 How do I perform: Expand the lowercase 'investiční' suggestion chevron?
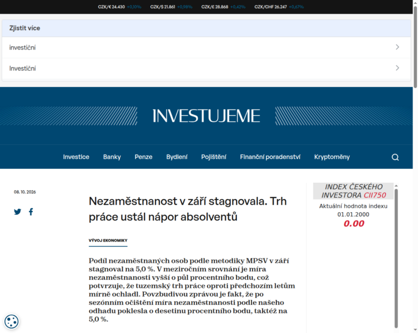[397, 47]
